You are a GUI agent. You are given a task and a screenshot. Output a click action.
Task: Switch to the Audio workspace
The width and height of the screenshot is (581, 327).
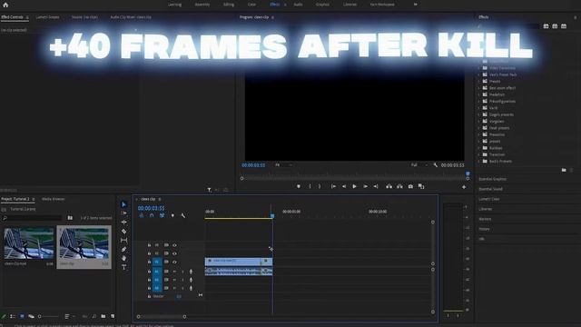pos(299,5)
